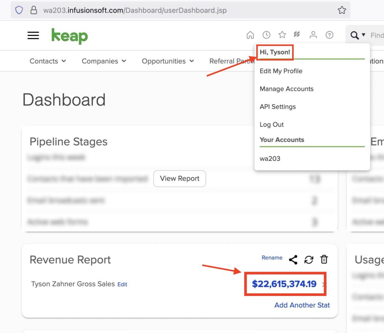Viewport: 384px width, 333px height.
Task: Select Edit My Profile
Action: click(281, 71)
